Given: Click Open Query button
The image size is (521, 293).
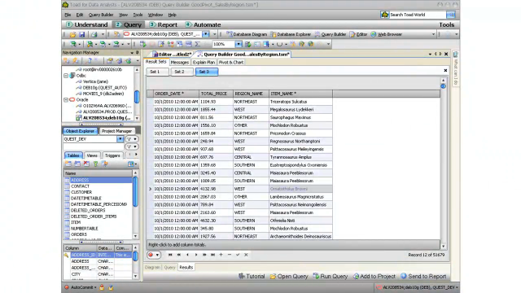Looking at the screenshot, I should 289,276.
